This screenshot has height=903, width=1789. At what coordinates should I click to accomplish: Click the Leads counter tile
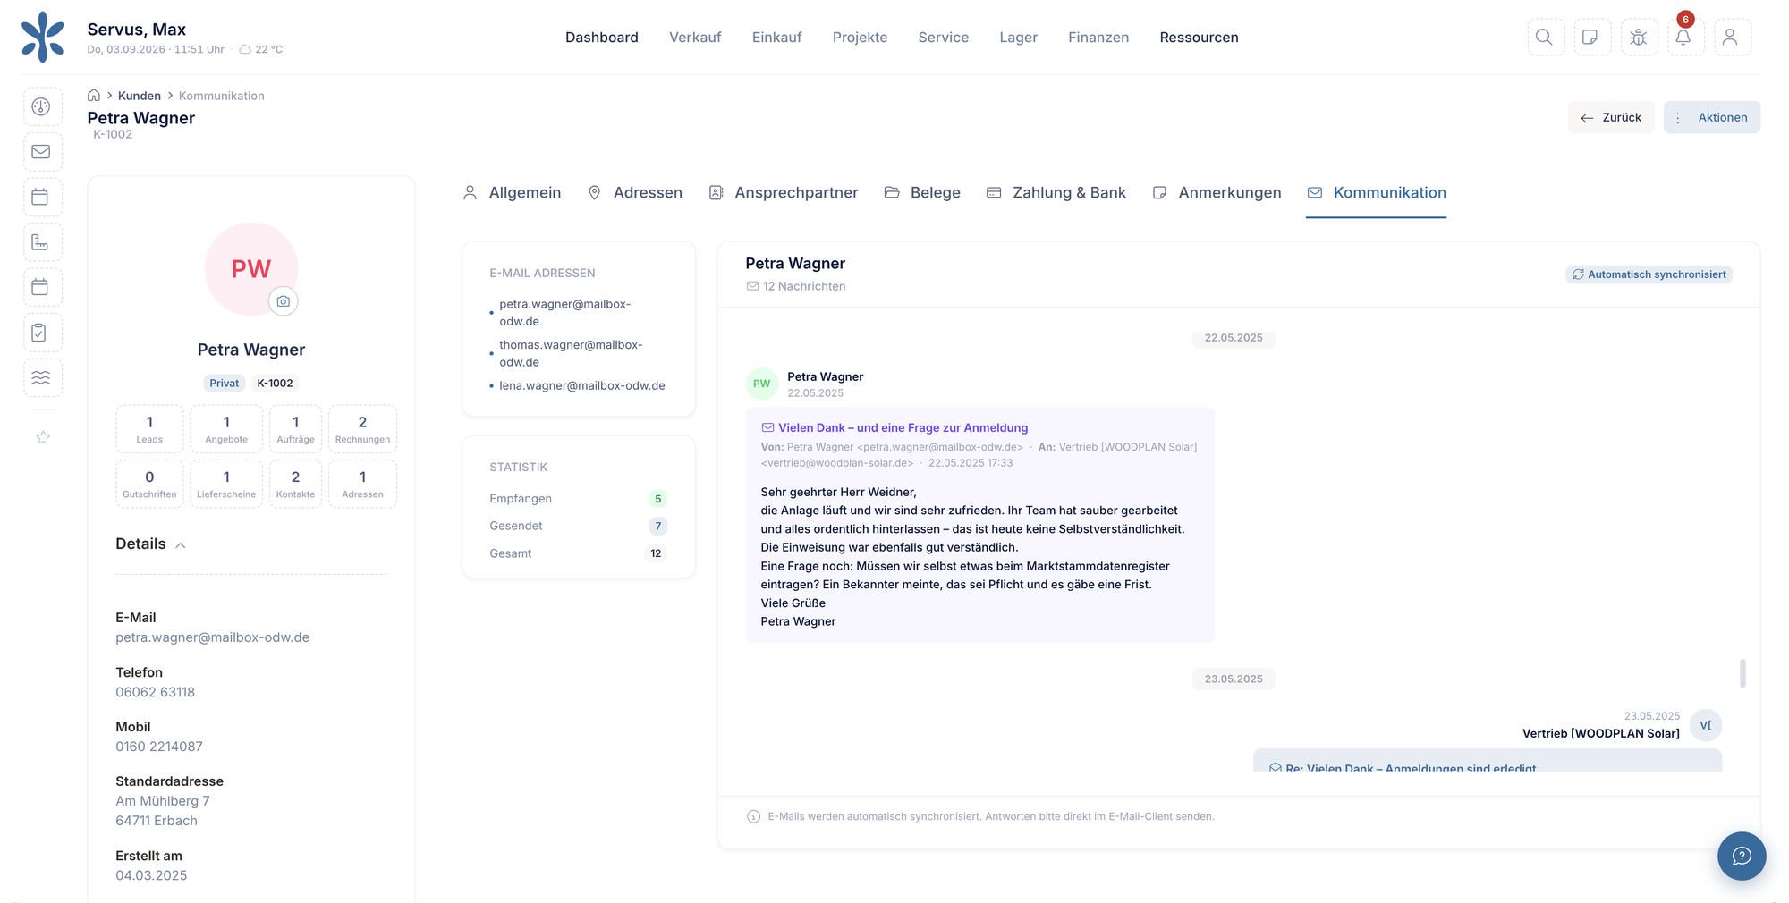click(149, 429)
